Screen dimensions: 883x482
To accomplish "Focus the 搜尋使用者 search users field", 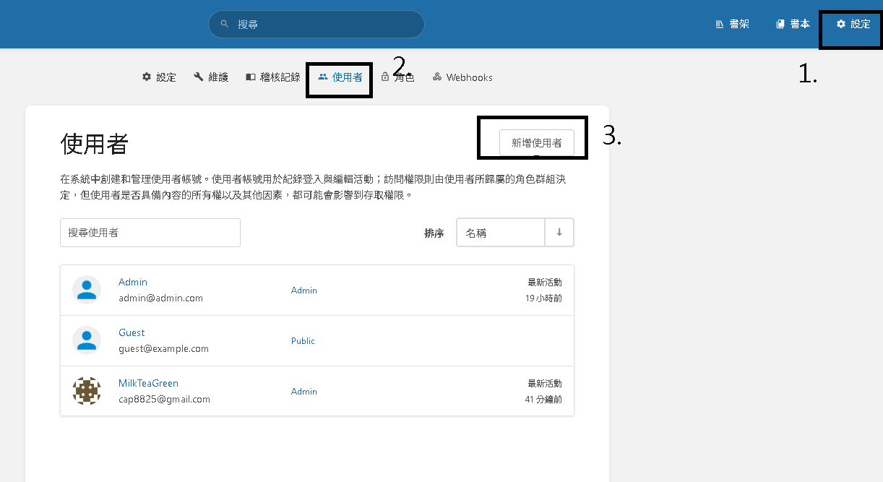I will click(x=150, y=233).
